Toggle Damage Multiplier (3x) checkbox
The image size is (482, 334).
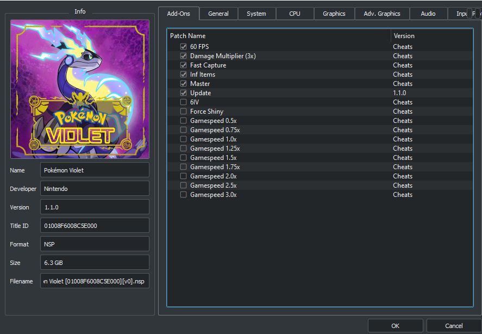[x=183, y=55]
